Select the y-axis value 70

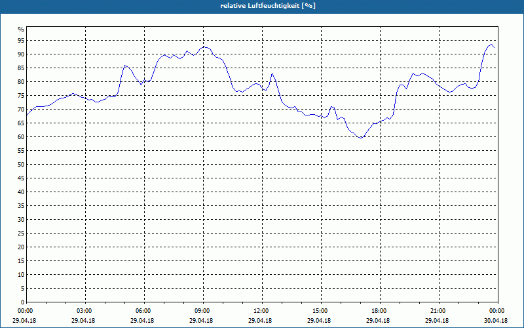[x=21, y=109]
